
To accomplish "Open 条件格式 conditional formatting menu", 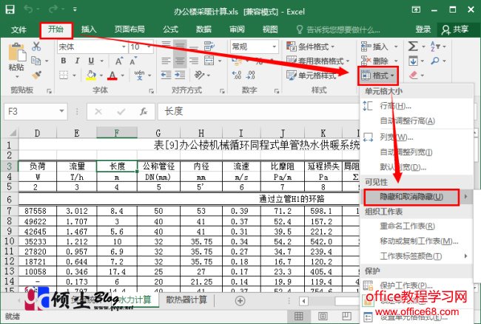I will tap(311, 47).
